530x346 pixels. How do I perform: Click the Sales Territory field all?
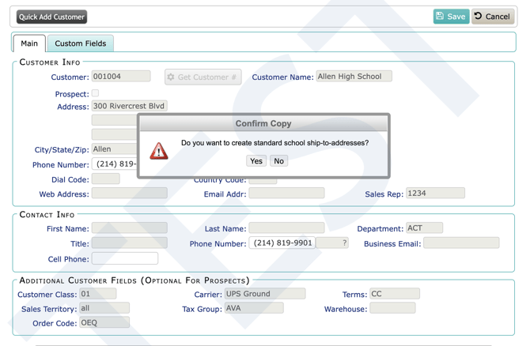coord(104,308)
